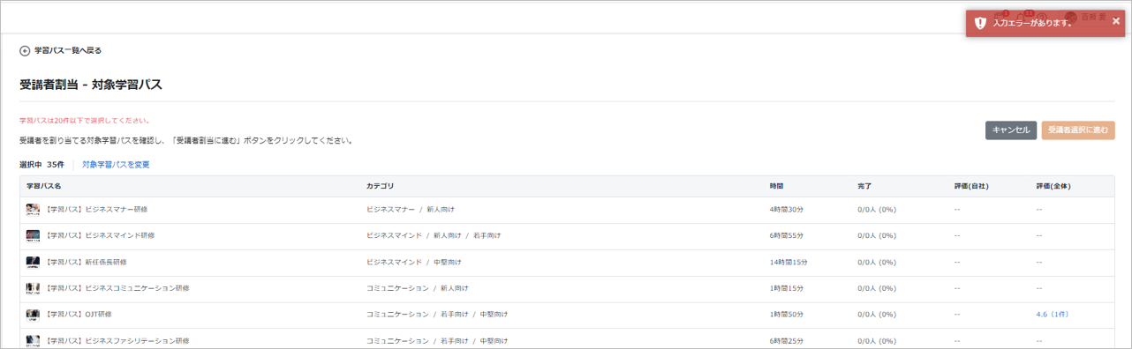Open the 4.6（1件） rating link
The height and width of the screenshot is (349, 1132).
pyautogui.click(x=1053, y=314)
